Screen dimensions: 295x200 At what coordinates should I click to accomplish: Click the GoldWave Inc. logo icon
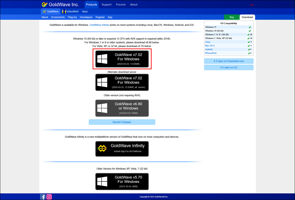[45, 4]
